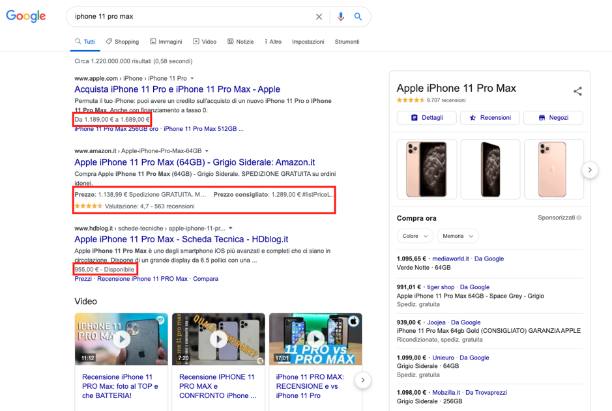Open the Compara sitelink
Screen dimensions: 612x411
[x=206, y=279]
